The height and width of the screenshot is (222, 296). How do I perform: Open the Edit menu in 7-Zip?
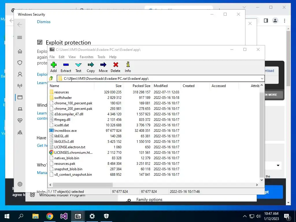(62, 57)
